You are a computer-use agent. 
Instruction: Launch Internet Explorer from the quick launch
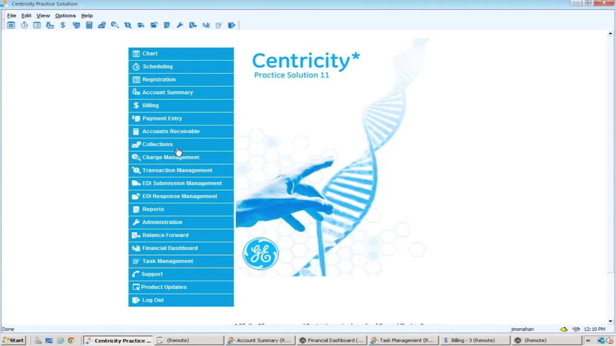(60, 340)
